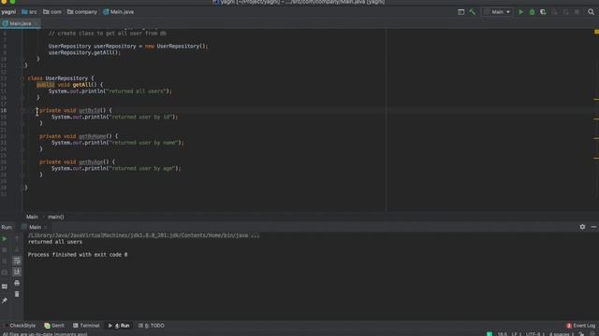Clear all Run console output with trash
Viewport: 599px width, 336px height.
17,294
